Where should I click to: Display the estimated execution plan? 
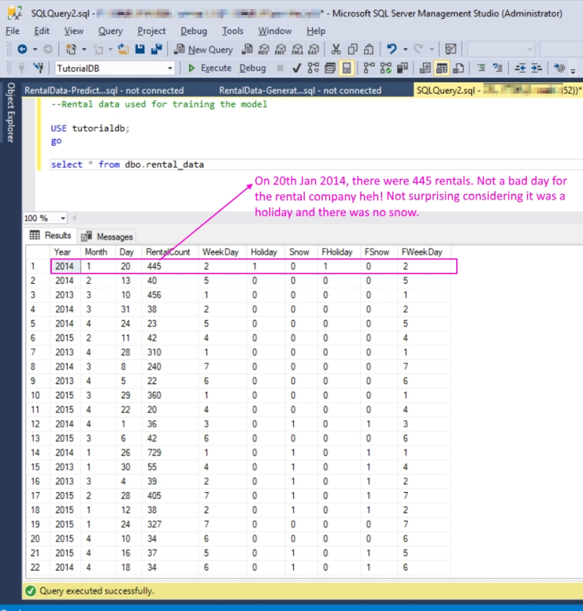313,68
